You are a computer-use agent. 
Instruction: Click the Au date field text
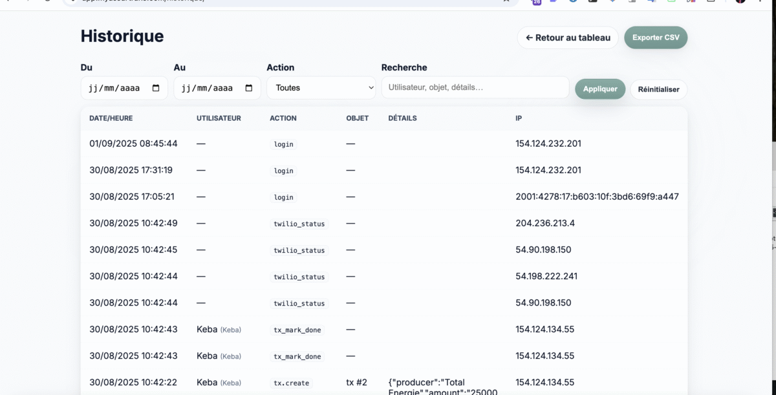click(x=209, y=88)
